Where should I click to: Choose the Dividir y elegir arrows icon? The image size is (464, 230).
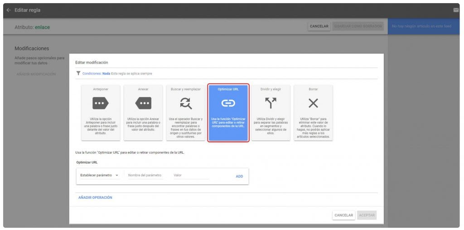coord(271,103)
